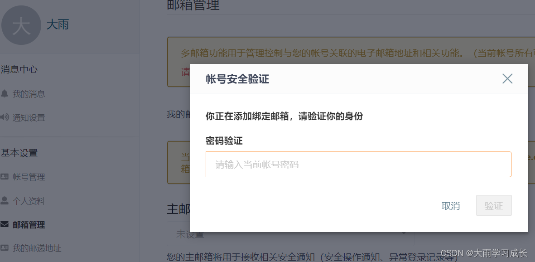Open 我的邮递地址 in sidebar

[37, 248]
